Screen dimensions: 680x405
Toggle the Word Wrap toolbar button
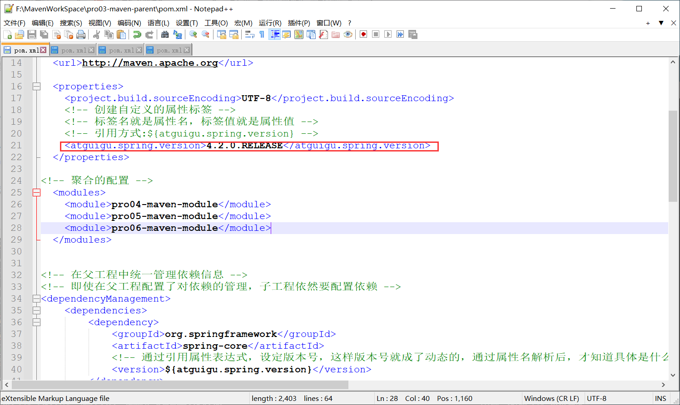click(249, 34)
